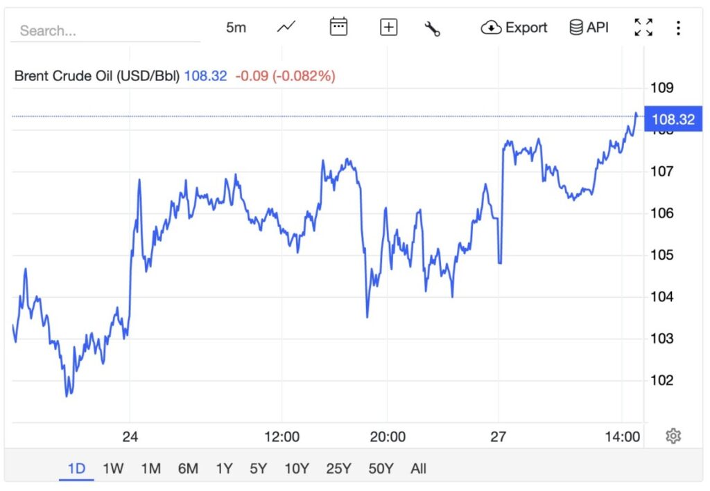This screenshot has height=491, width=710.
Task: Click the Export button label
Action: coord(527,28)
